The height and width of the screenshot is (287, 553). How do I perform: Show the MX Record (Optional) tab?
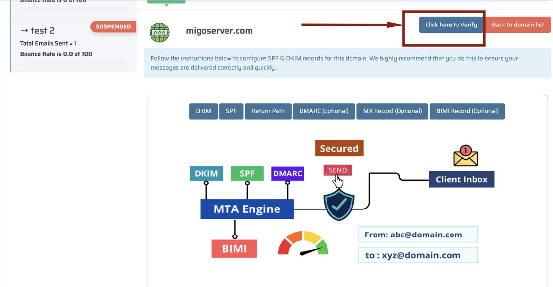coord(392,111)
